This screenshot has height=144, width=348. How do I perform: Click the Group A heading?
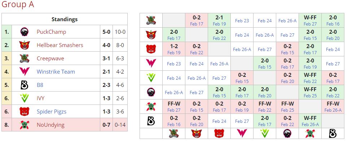click(x=18, y=5)
